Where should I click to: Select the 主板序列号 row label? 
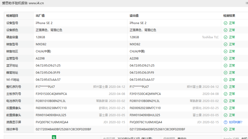coord(14,94)
